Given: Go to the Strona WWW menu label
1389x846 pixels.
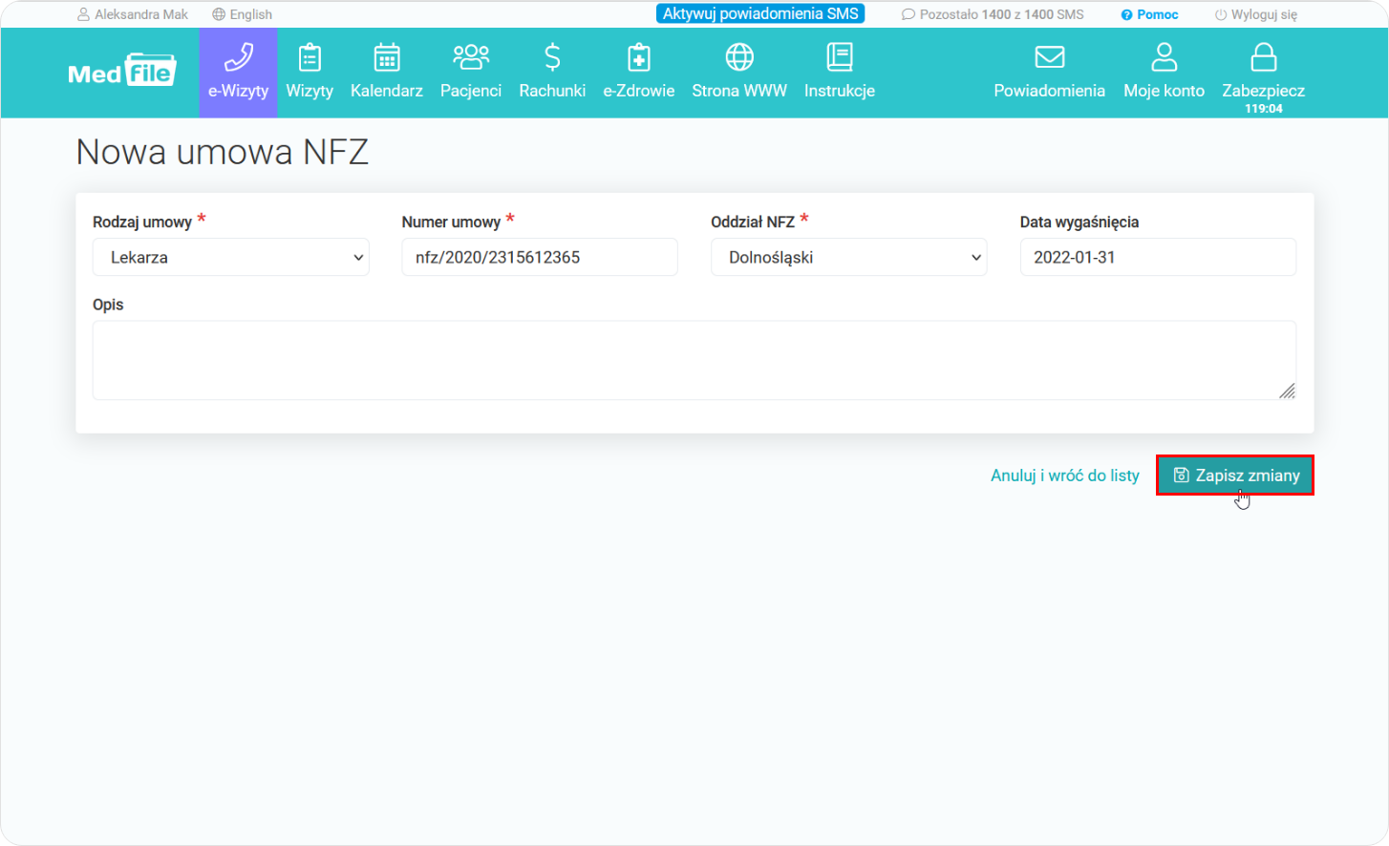Looking at the screenshot, I should click(x=739, y=91).
